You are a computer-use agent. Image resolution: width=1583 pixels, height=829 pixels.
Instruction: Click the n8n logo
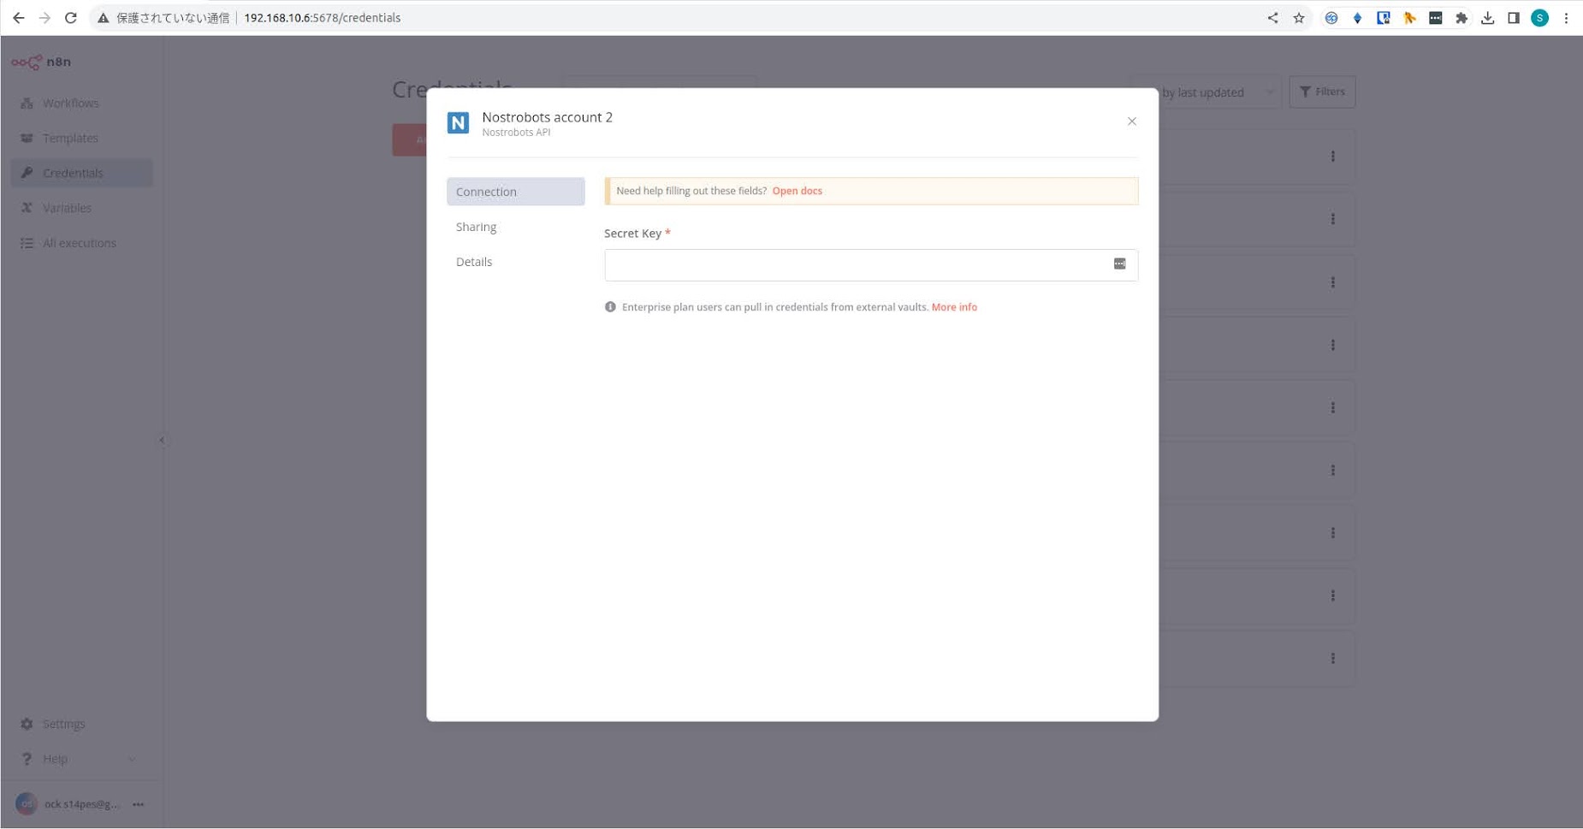pos(41,62)
